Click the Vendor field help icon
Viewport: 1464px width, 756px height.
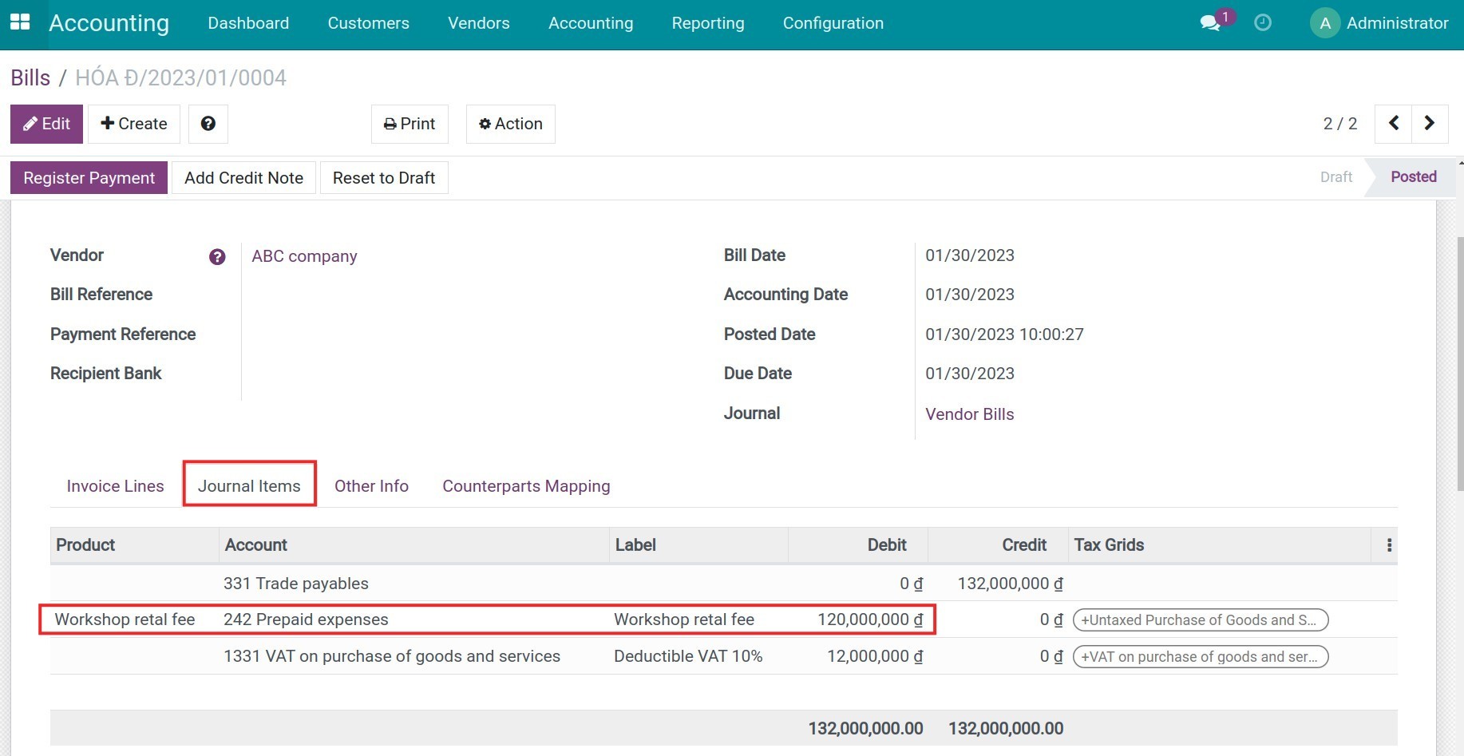click(217, 256)
